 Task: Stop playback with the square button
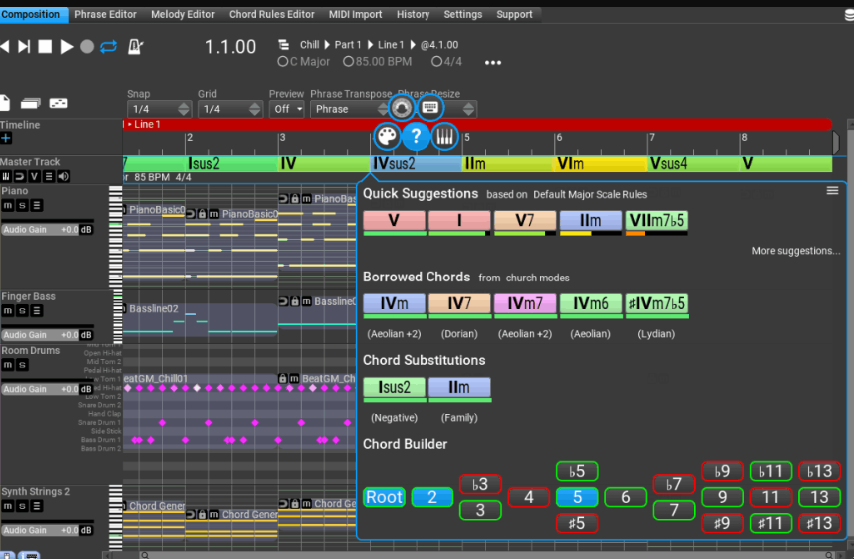(x=45, y=47)
